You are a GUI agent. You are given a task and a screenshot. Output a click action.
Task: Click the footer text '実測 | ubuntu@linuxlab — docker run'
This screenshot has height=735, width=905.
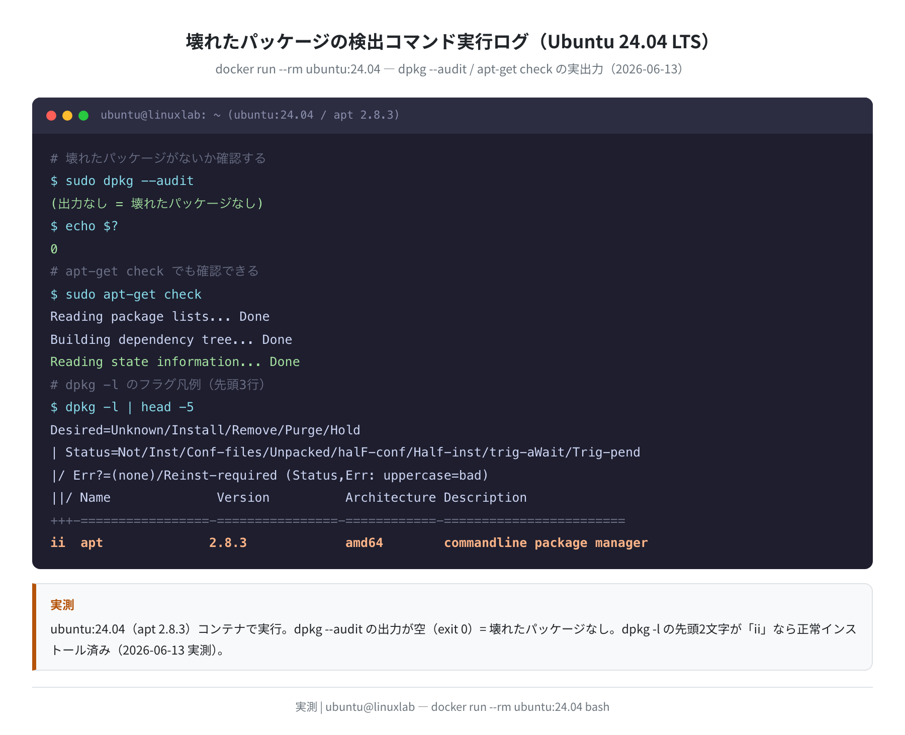(x=452, y=707)
